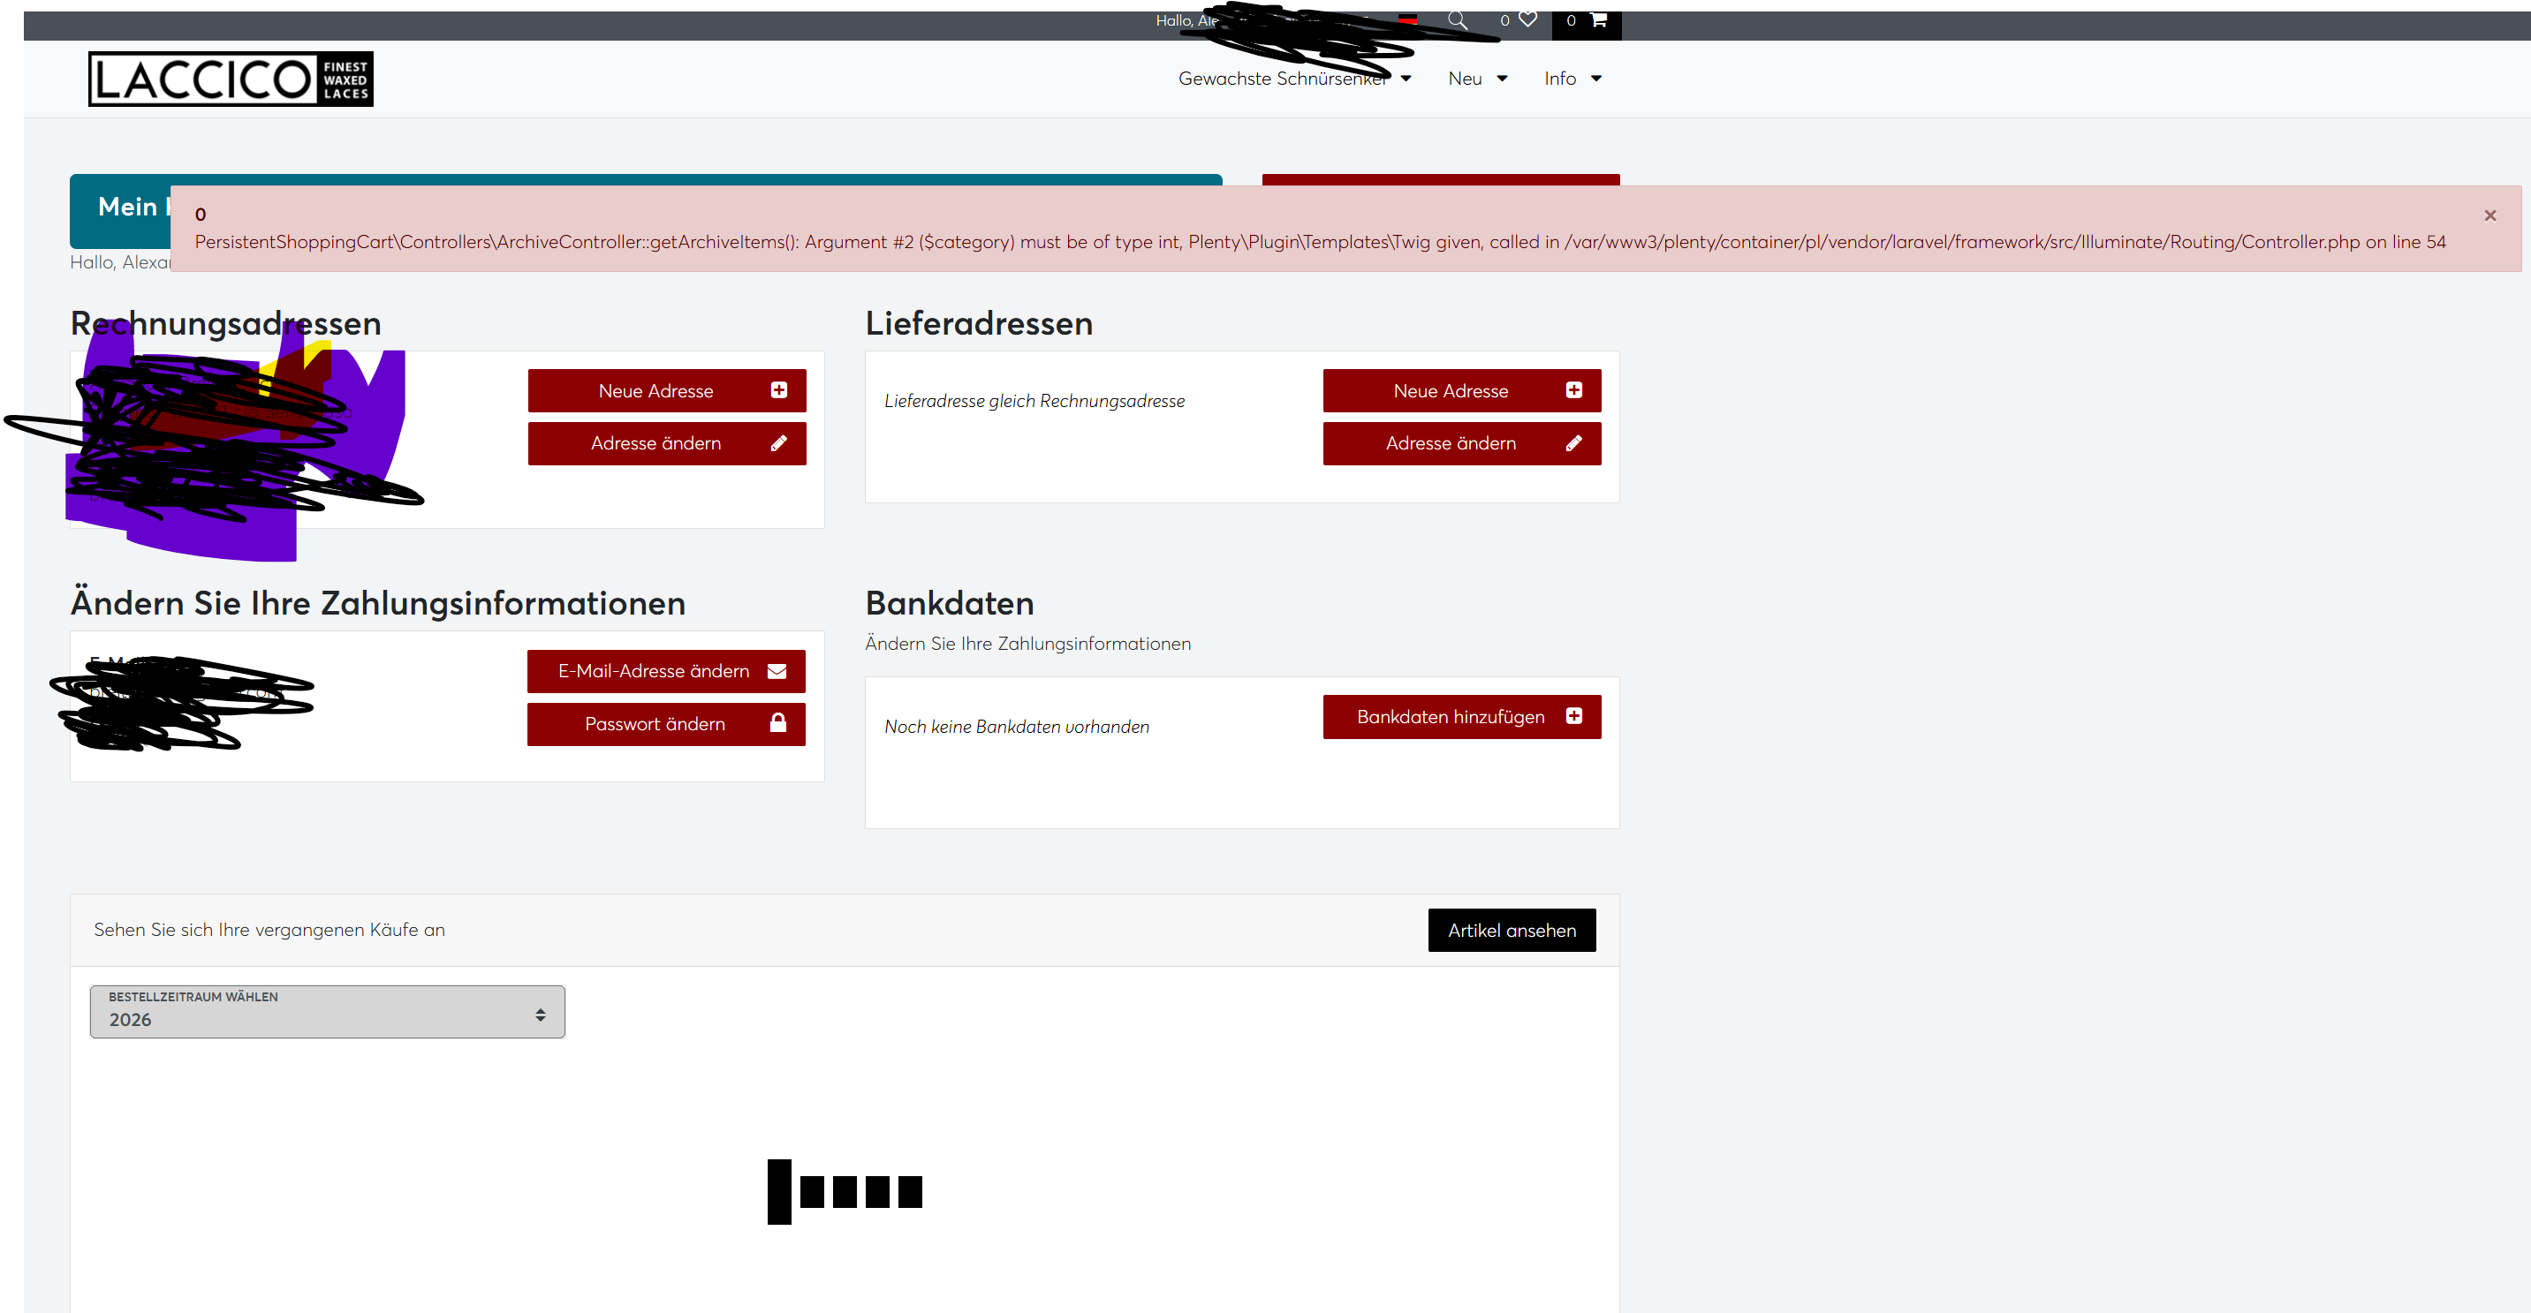The height and width of the screenshot is (1313, 2531).
Task: Click the German flag language icon
Action: click(1407, 19)
